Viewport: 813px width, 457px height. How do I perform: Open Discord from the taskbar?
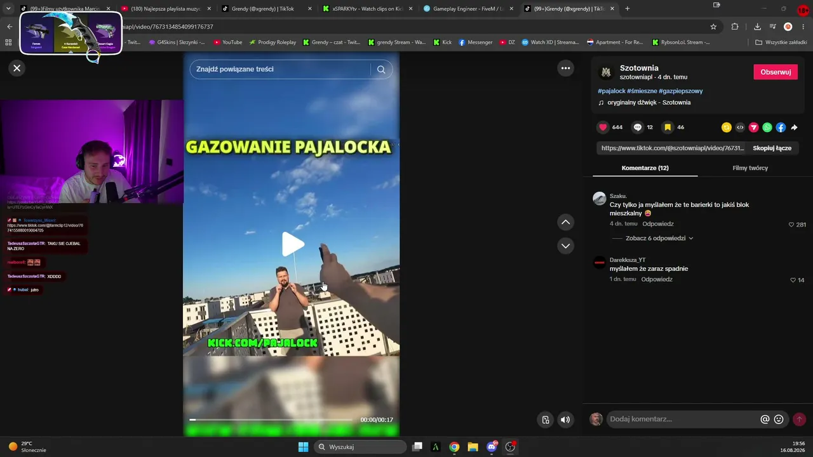(x=492, y=447)
